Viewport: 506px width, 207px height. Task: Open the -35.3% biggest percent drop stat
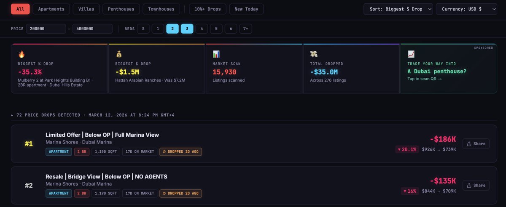tap(30, 72)
